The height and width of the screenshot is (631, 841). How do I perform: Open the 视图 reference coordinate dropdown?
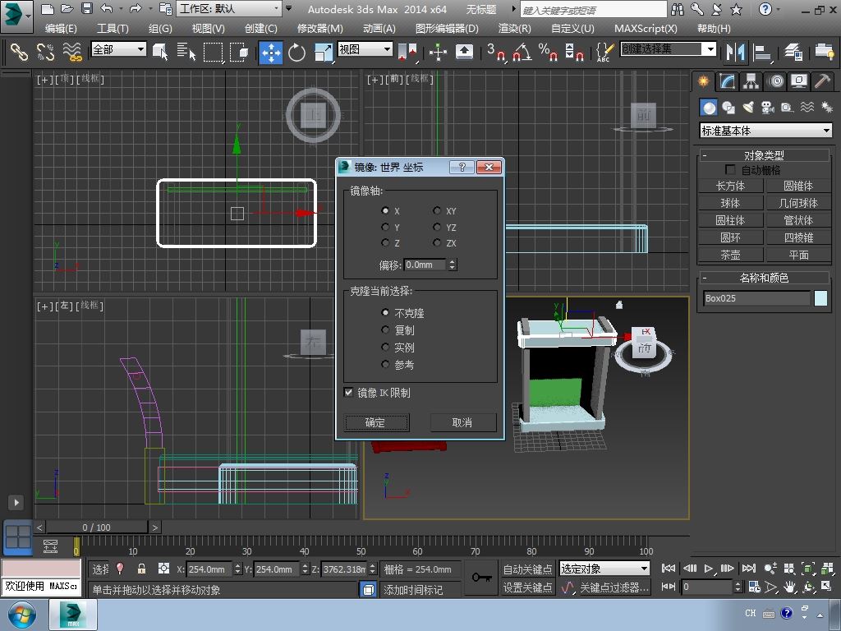pos(365,49)
